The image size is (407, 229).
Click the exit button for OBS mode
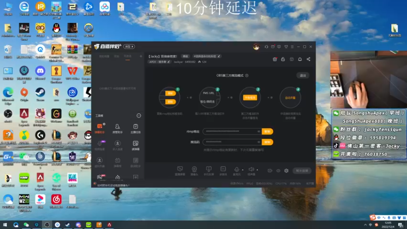303,75
